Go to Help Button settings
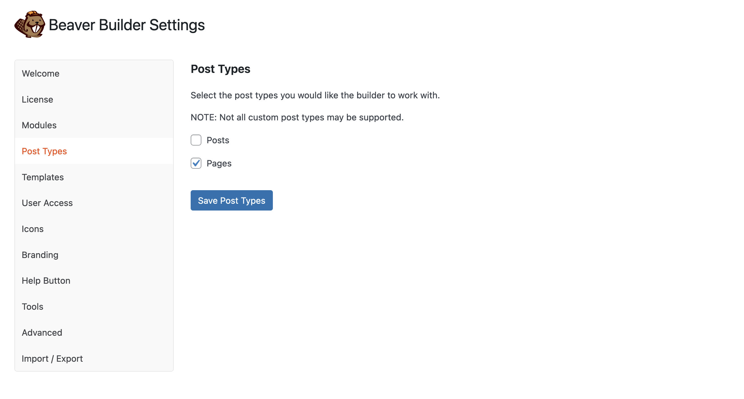This screenshot has height=399, width=744. tap(46, 281)
